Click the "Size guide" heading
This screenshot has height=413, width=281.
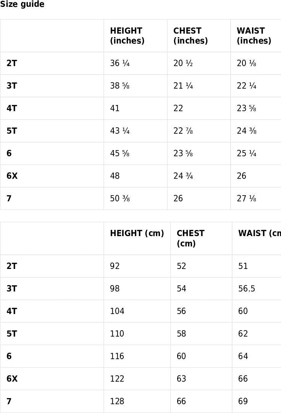(x=22, y=5)
